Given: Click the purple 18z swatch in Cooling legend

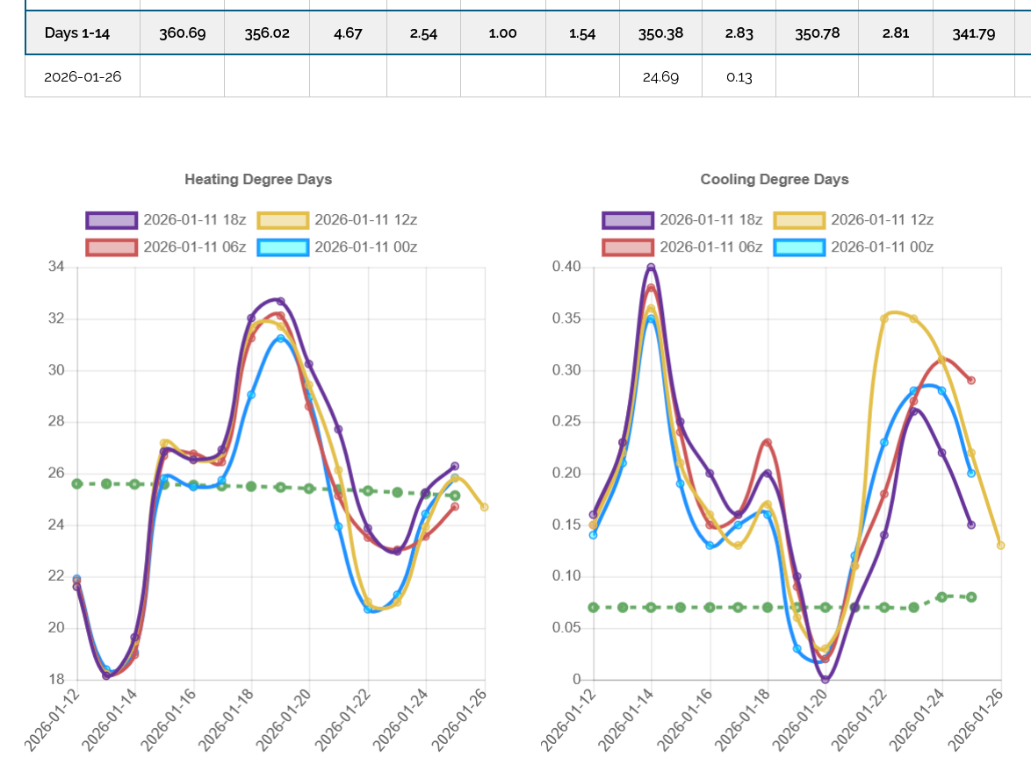Looking at the screenshot, I should (628, 219).
